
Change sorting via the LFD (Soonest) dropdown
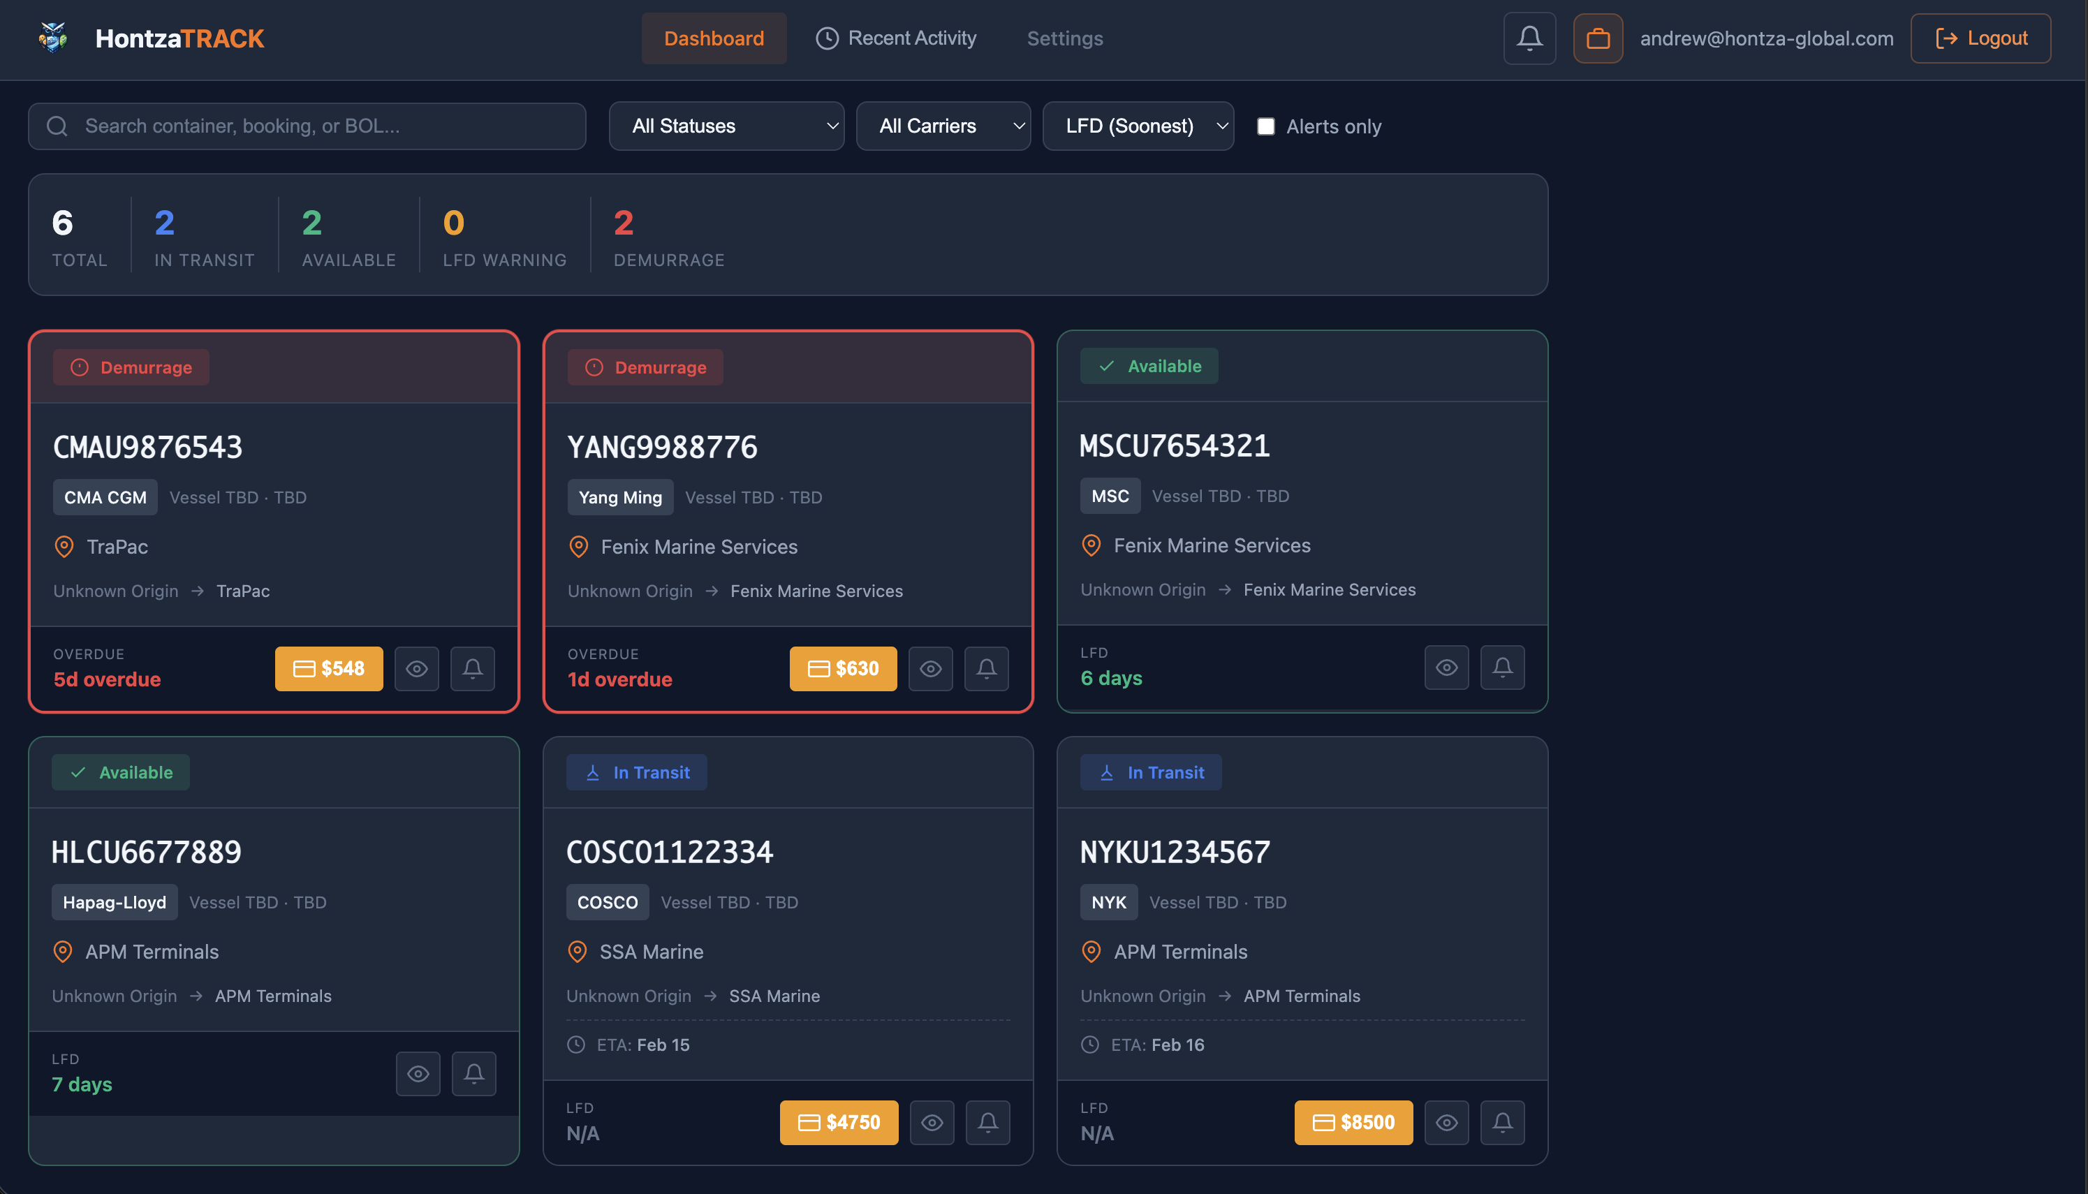pos(1138,126)
